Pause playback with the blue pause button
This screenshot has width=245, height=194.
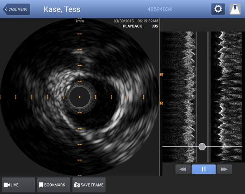pos(203,169)
